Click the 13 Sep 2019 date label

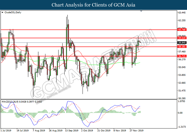pos(72,131)
